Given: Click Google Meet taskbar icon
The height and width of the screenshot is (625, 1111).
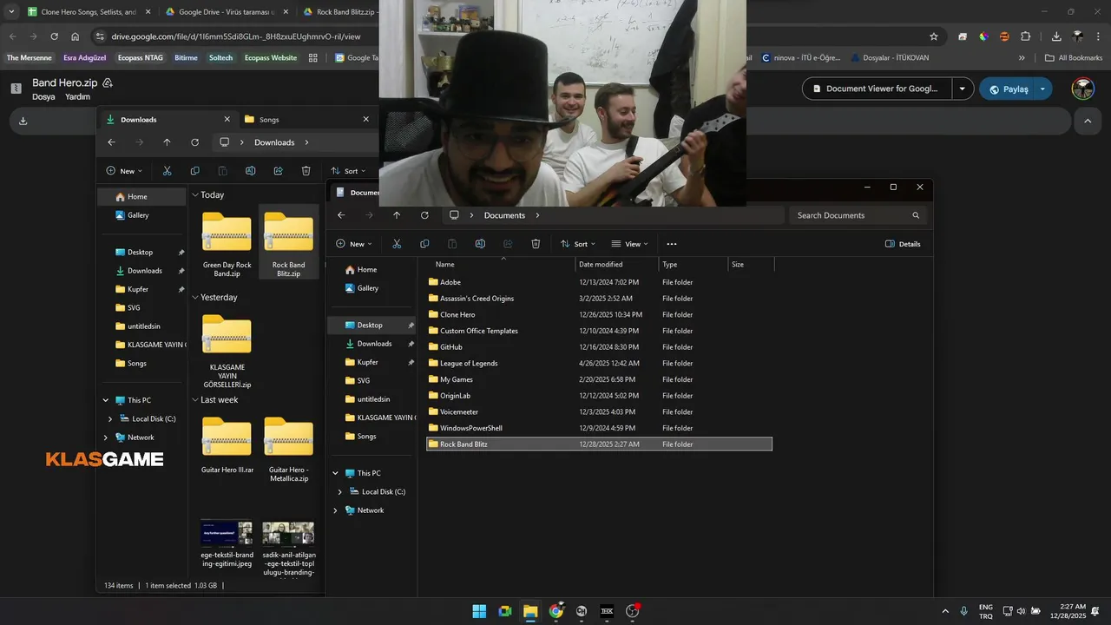Looking at the screenshot, I should coord(505,611).
